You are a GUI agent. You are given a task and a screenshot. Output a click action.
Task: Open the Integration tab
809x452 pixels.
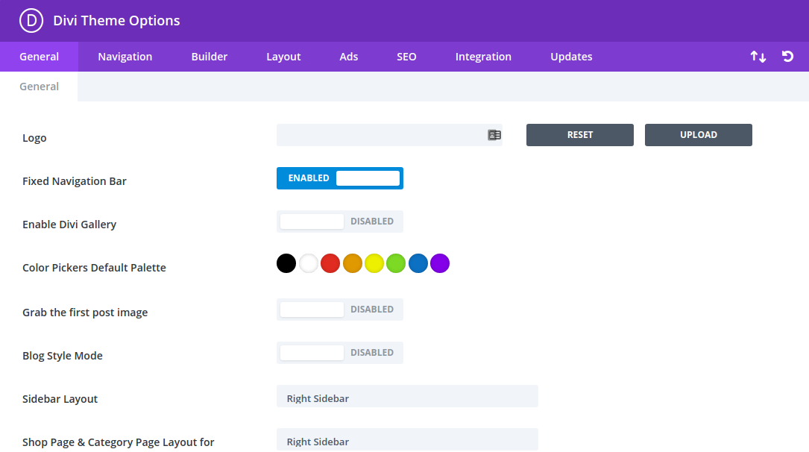[483, 57]
